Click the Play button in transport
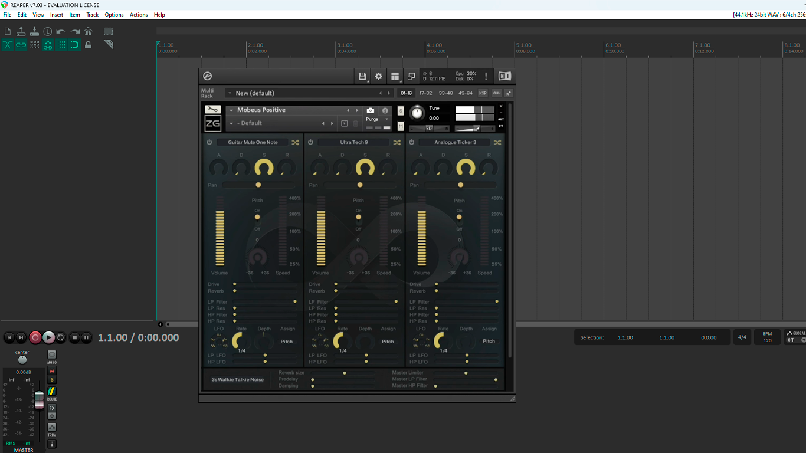 [48, 337]
